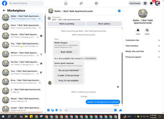The width and height of the screenshot is (164, 119).
Task: Click chat messages scrollbar
Action: point(122,78)
